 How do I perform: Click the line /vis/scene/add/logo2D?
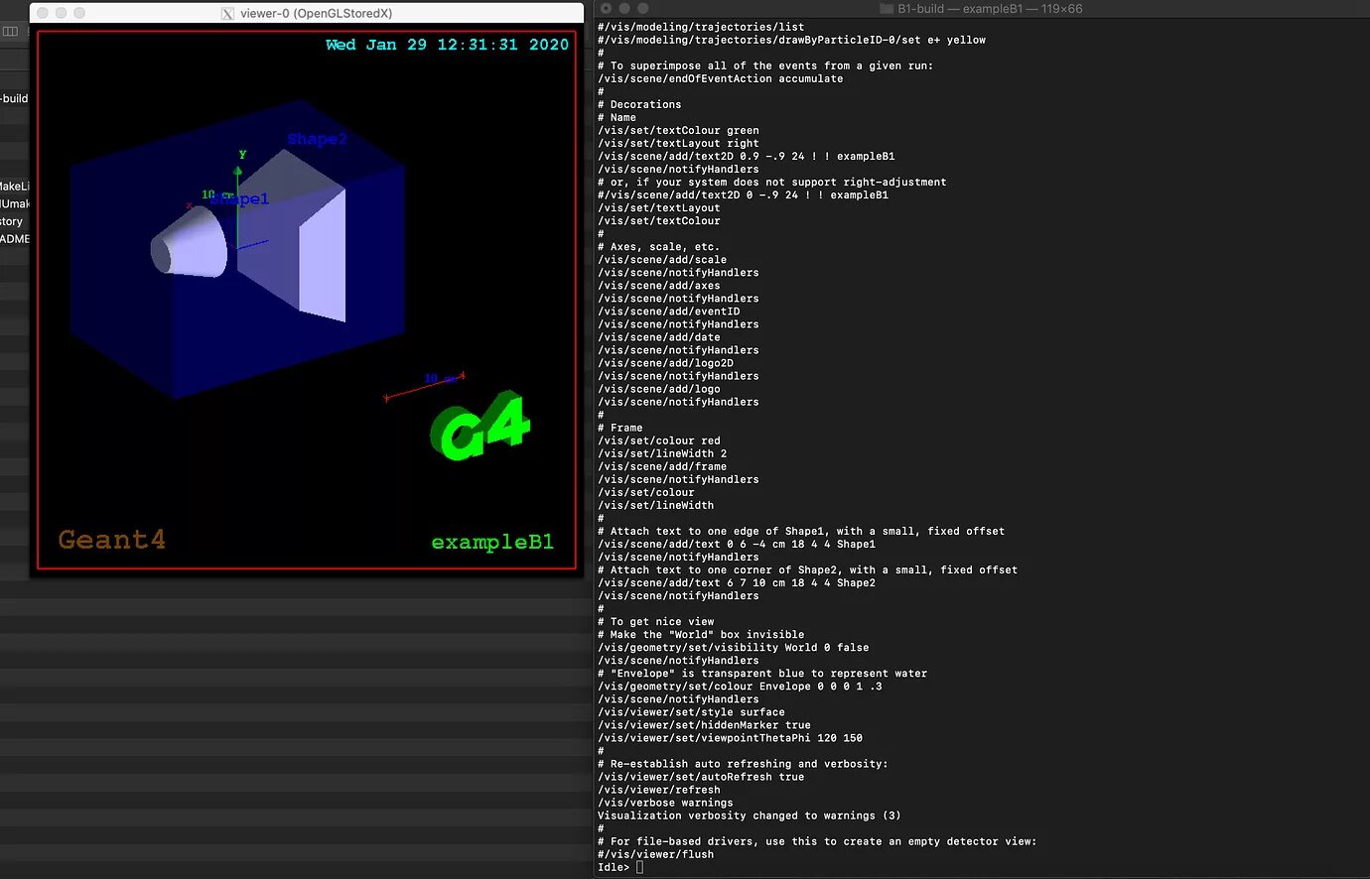[665, 362]
